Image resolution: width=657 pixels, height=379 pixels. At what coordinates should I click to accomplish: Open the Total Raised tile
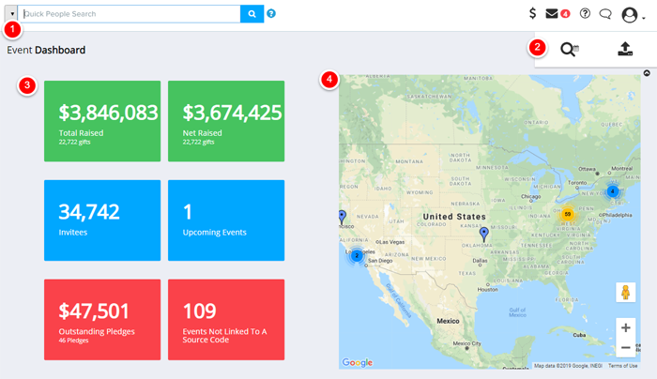(x=102, y=121)
